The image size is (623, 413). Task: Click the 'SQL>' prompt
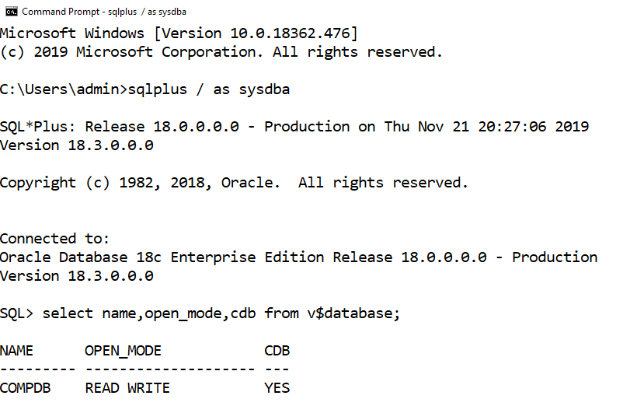pyautogui.click(x=17, y=313)
